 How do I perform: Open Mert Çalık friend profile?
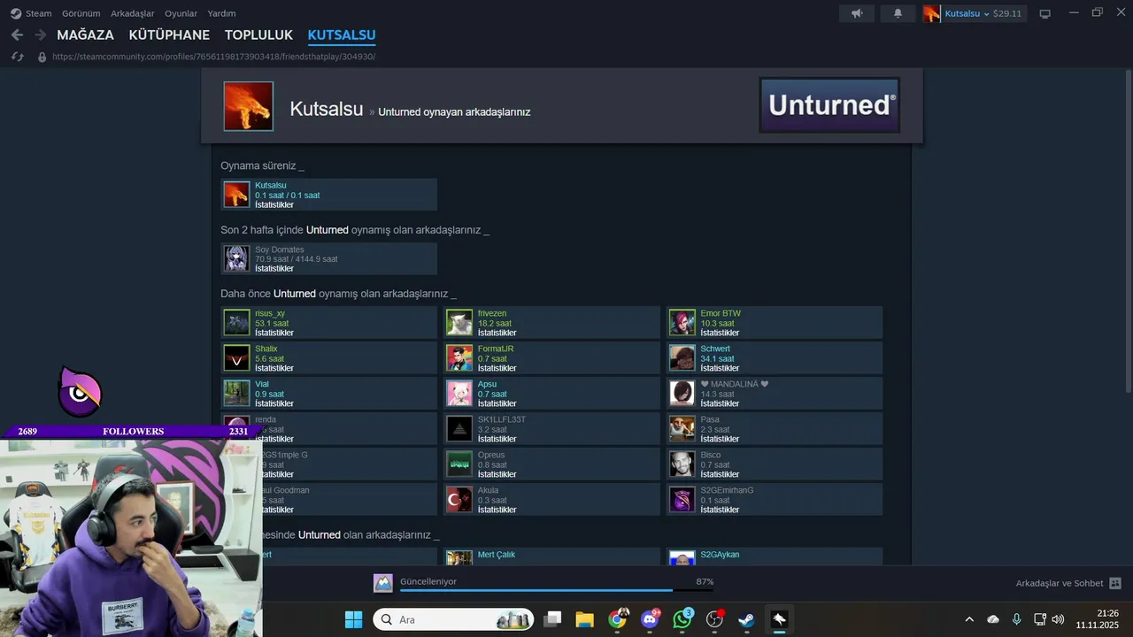[x=497, y=555]
